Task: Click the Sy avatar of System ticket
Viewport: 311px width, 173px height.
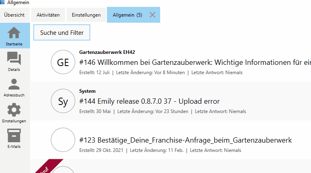Action: (63, 101)
